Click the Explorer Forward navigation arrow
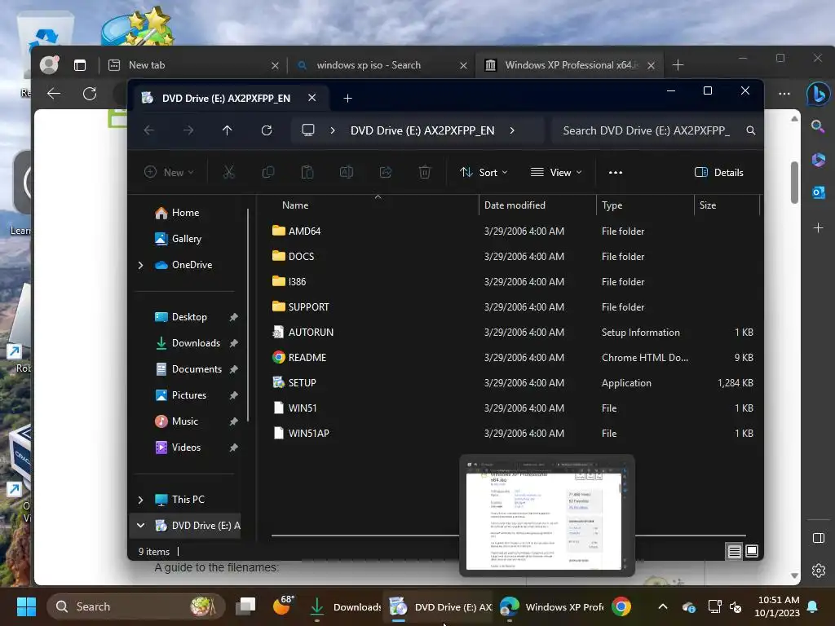Screen dimensions: 835x626 [x=188, y=130]
